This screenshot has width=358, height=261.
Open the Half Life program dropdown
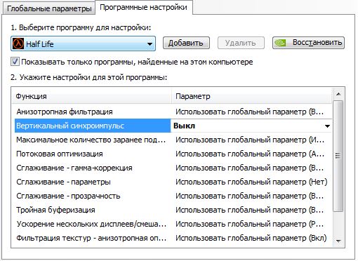(x=83, y=43)
